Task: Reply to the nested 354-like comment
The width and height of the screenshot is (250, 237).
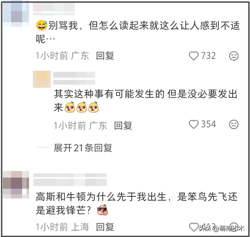Action: coord(123,125)
